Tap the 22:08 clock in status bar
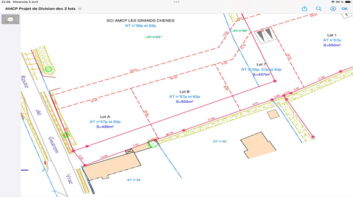353x197 pixels. [x=6, y=2]
